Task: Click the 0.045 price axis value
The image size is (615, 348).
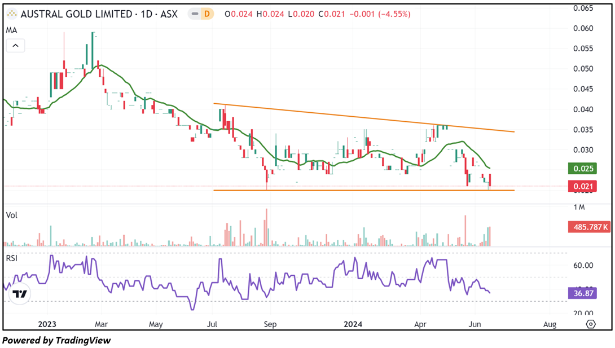Action: click(583, 89)
